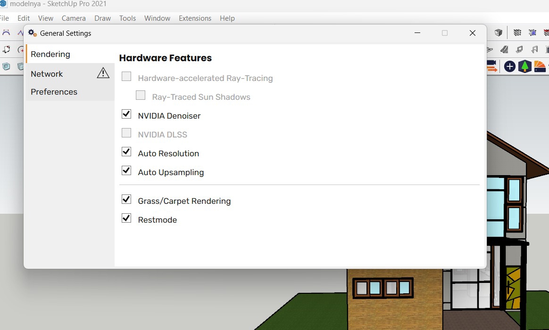Toggle Grass/Carpet Rendering checkbox
The image size is (549, 330).
tap(126, 200)
